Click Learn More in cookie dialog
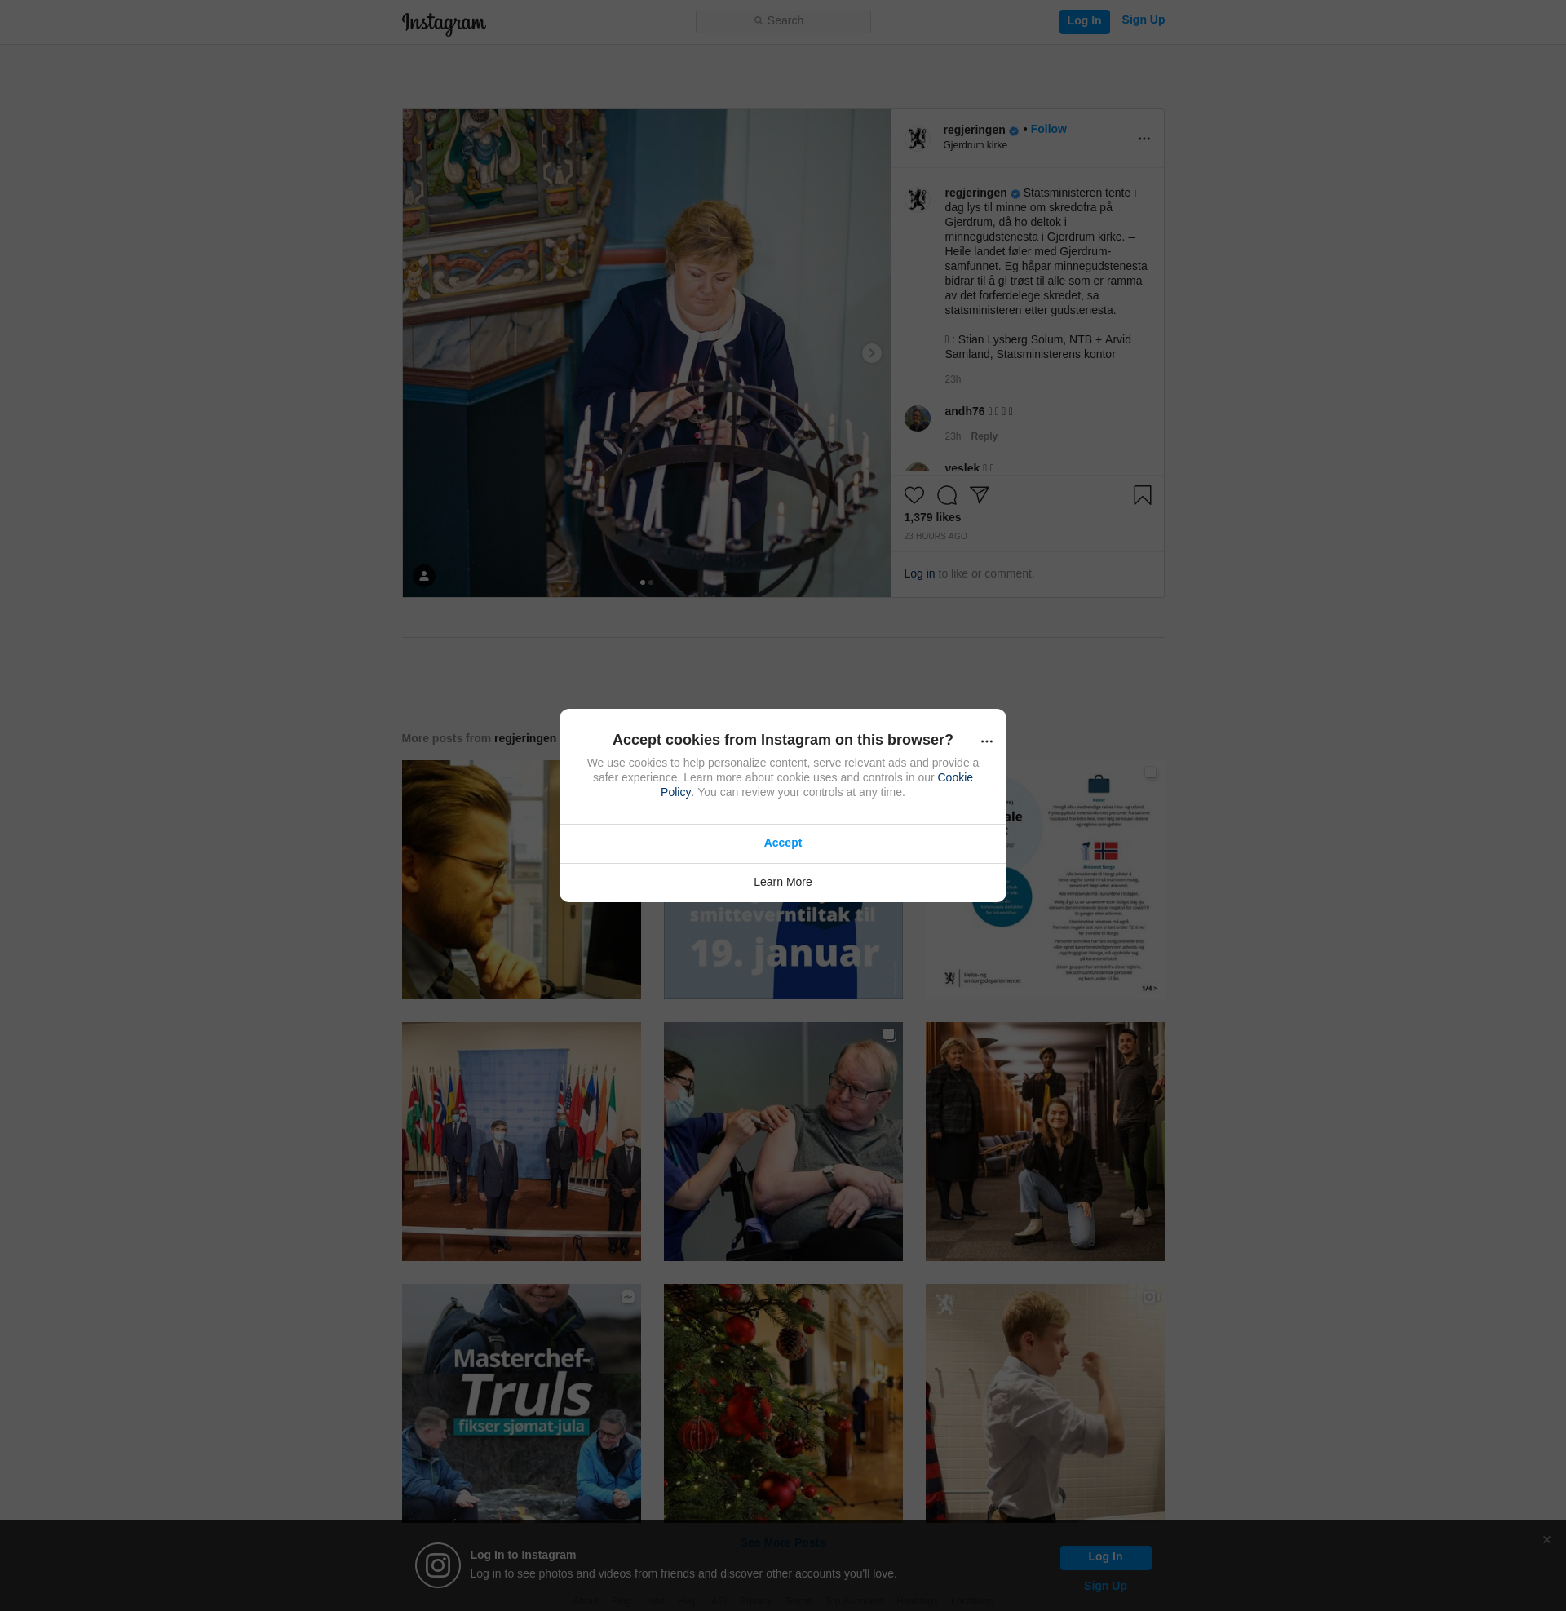The image size is (1566, 1611). pos(782,883)
